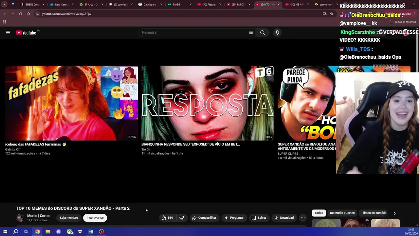Screen dimensions: 419x236
Task: Go forward with the browser forward arrow
Action: pyautogui.click(x=12, y=14)
